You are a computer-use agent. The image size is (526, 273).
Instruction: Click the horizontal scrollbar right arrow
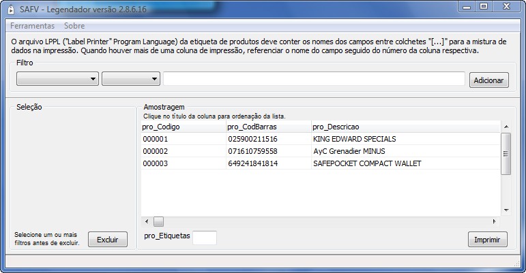coord(495,221)
